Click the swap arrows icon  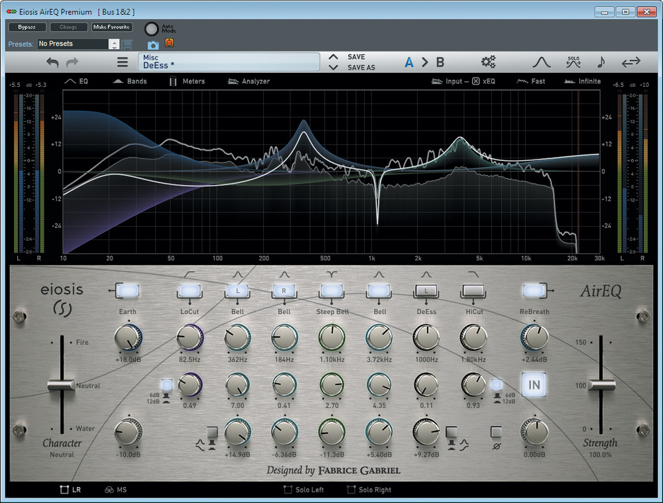click(x=631, y=62)
